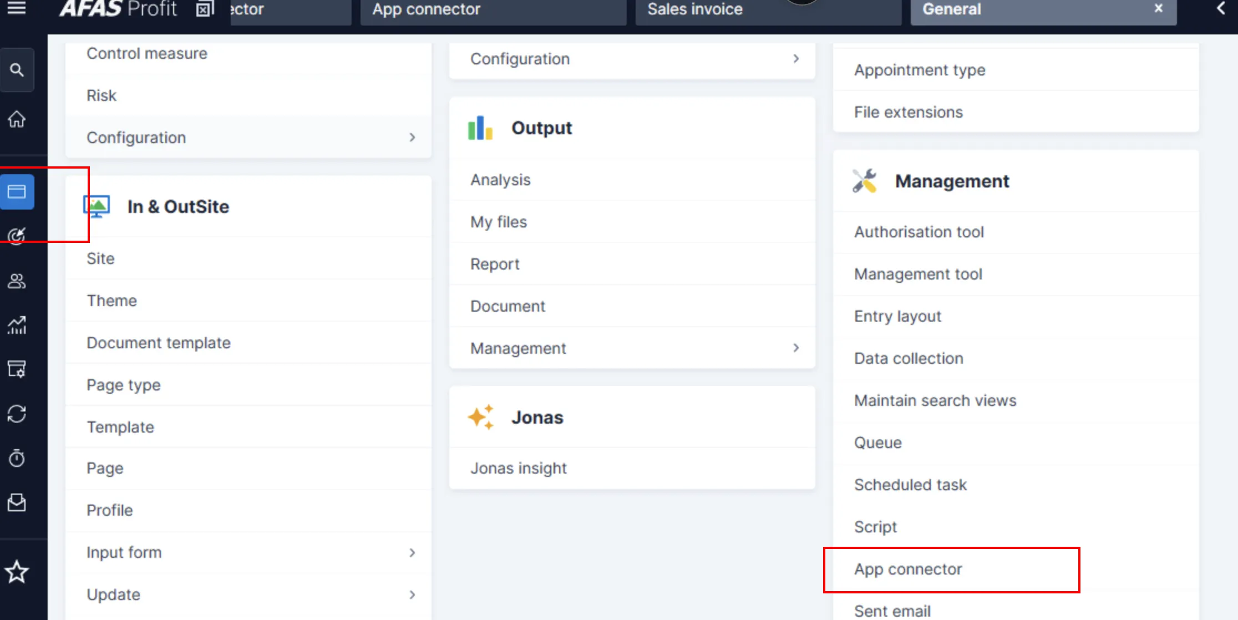Click the refresh arrows sidebar icon
1238x620 pixels.
17,414
